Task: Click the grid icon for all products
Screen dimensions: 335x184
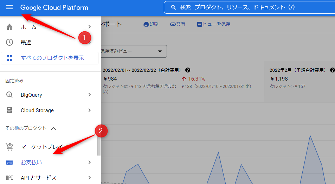Action: pyautogui.click(x=9, y=58)
